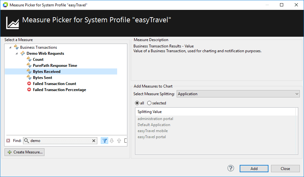
Task: Open help with the question mark icon
Action: click(231, 168)
